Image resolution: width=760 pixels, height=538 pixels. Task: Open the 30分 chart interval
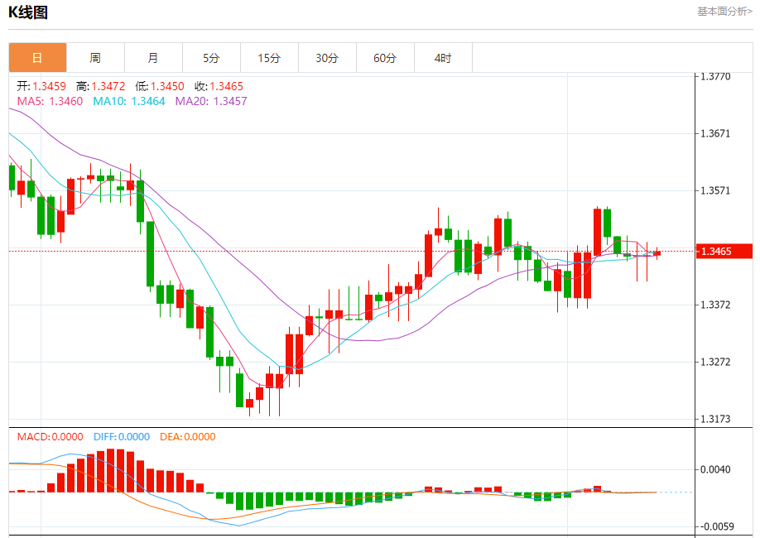tap(327, 58)
